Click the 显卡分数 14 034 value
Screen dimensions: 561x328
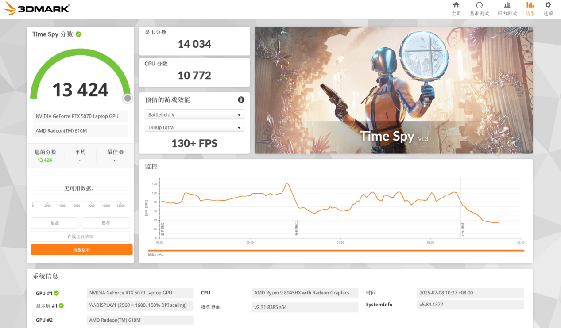[x=194, y=44]
